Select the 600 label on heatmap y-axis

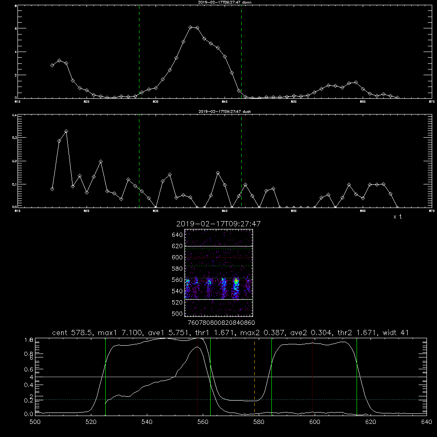[177, 257]
